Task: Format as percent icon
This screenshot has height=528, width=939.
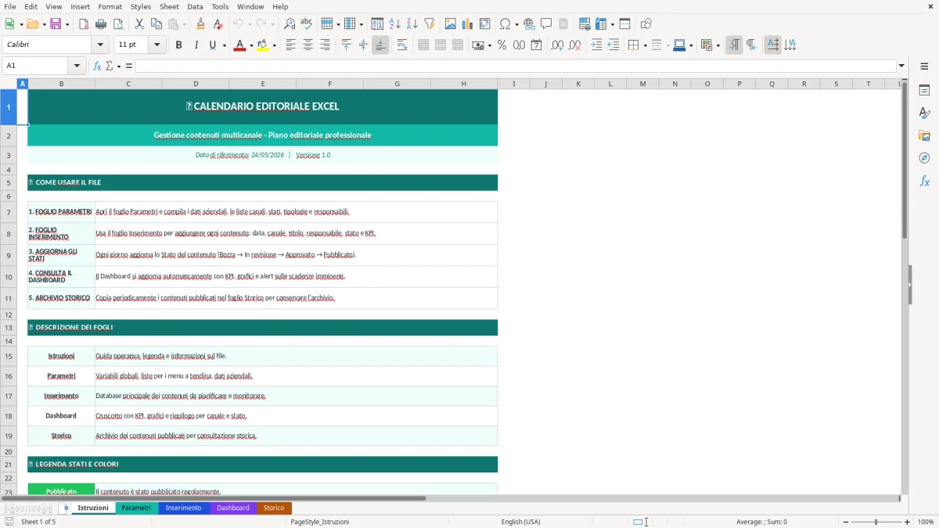Action: tap(502, 45)
